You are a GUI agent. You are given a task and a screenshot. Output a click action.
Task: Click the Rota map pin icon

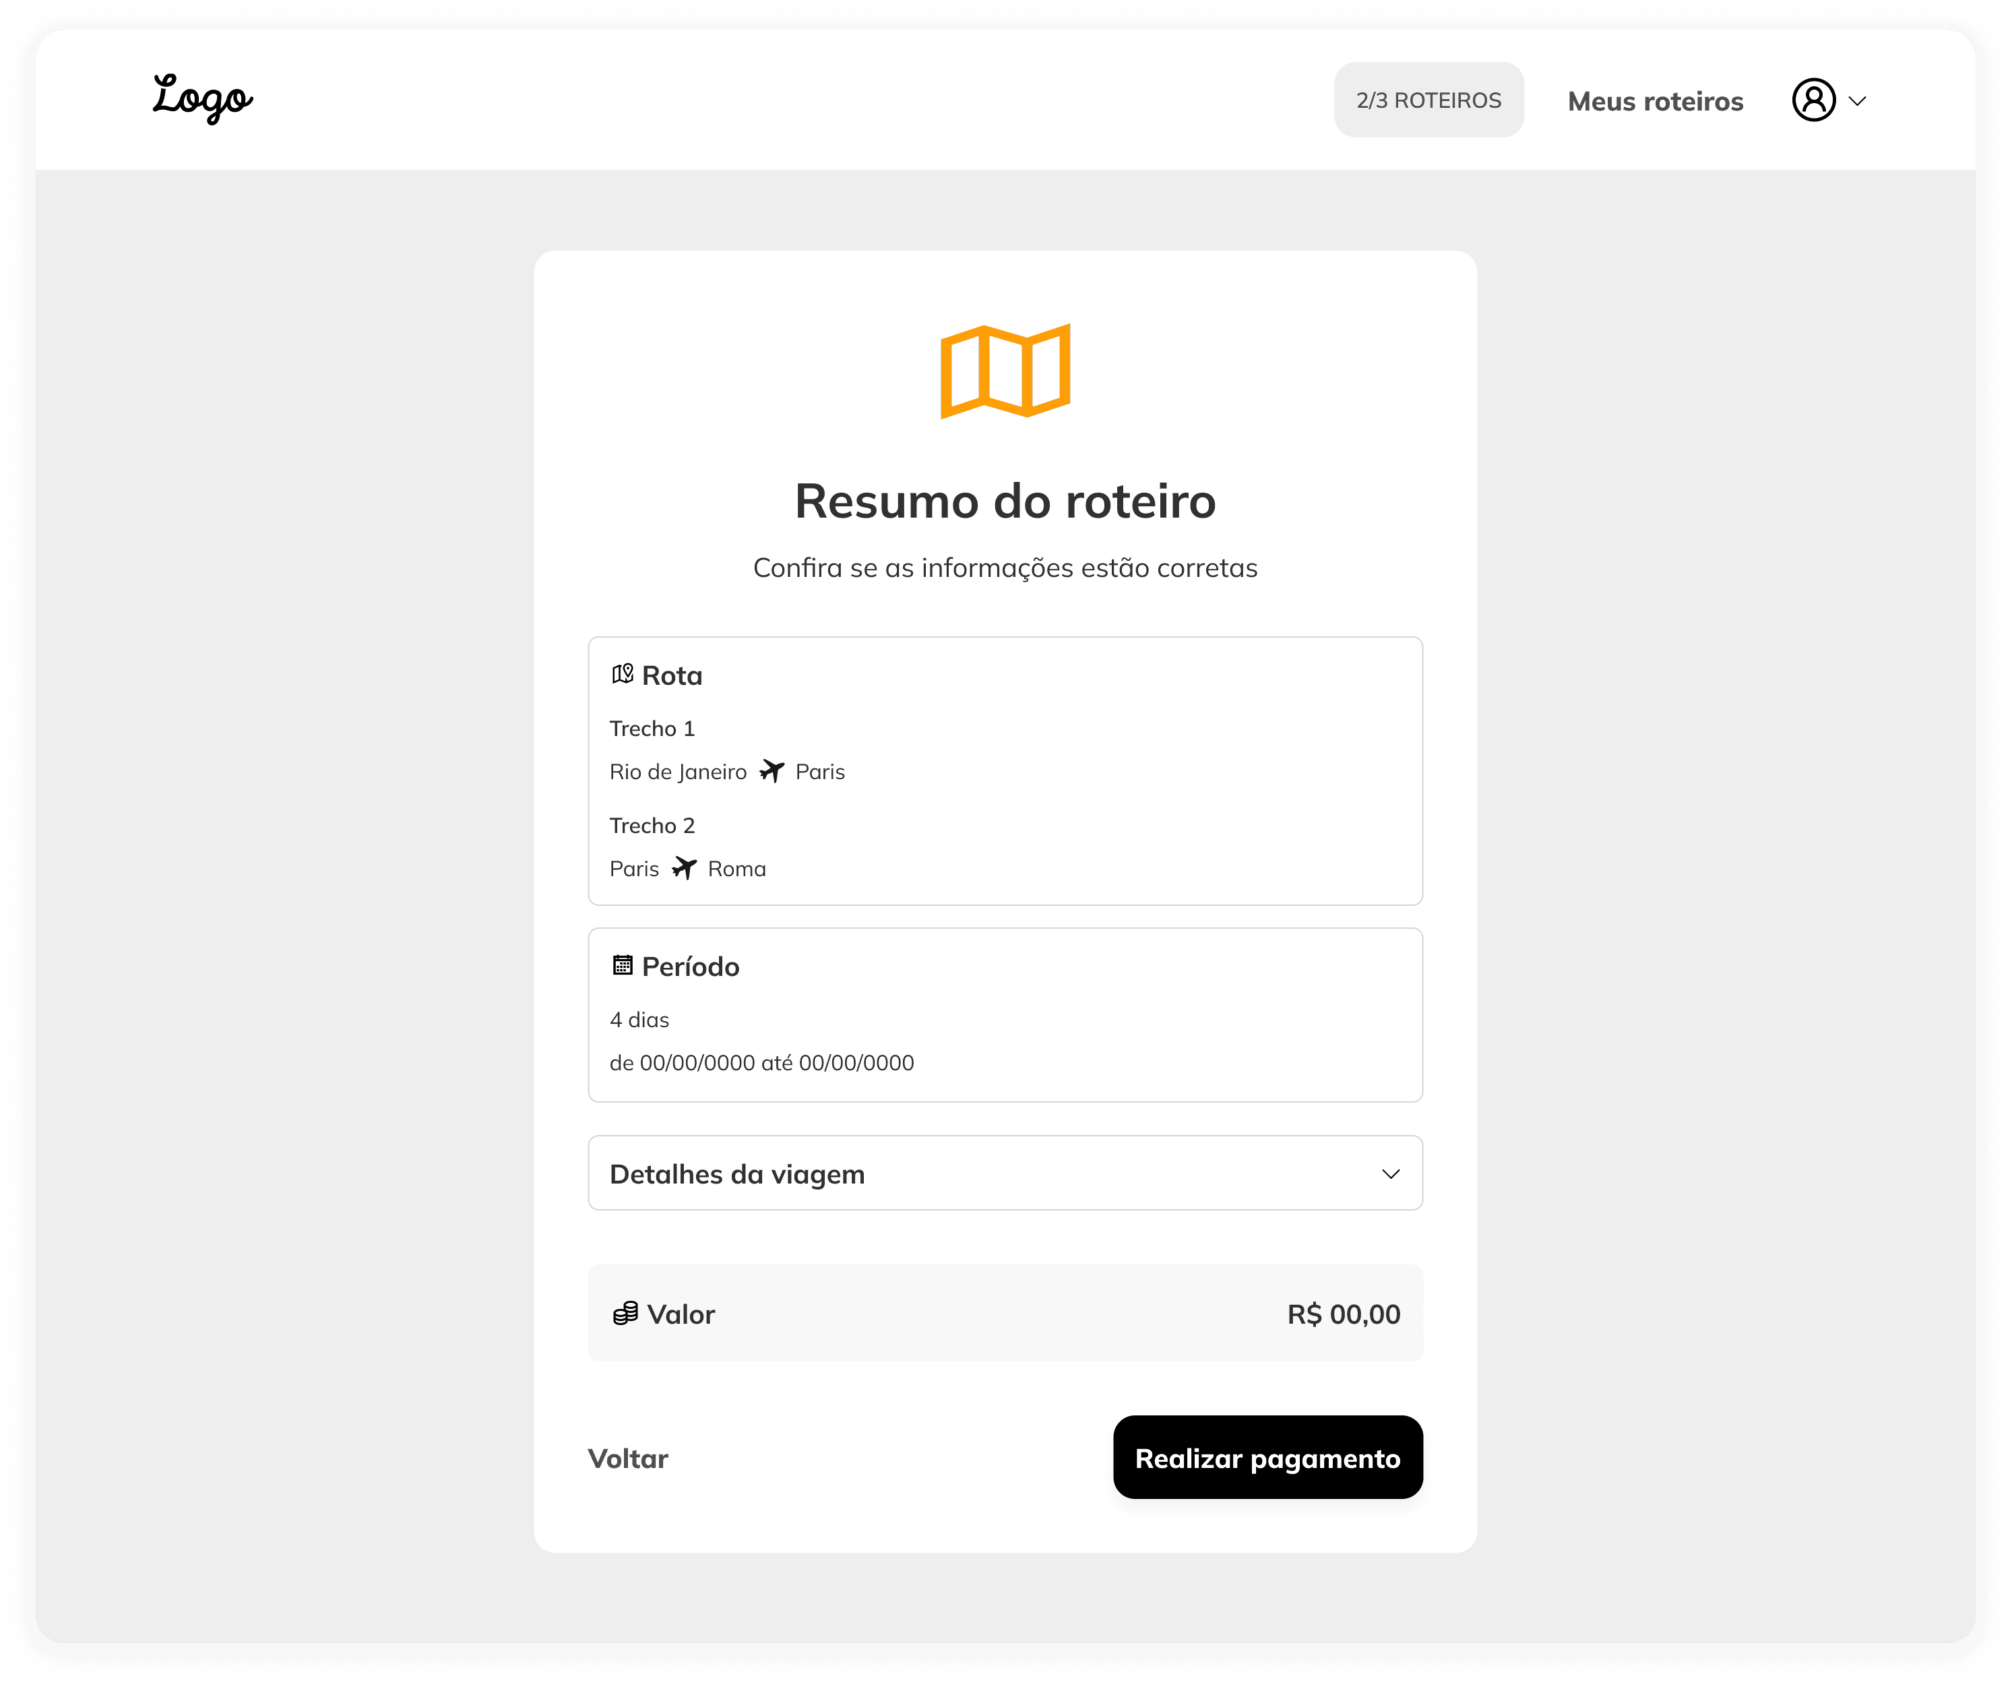point(623,674)
